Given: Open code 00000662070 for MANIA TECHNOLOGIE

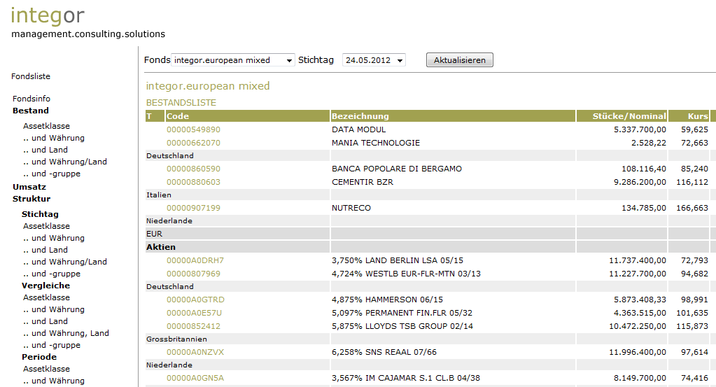Looking at the screenshot, I should pos(193,143).
